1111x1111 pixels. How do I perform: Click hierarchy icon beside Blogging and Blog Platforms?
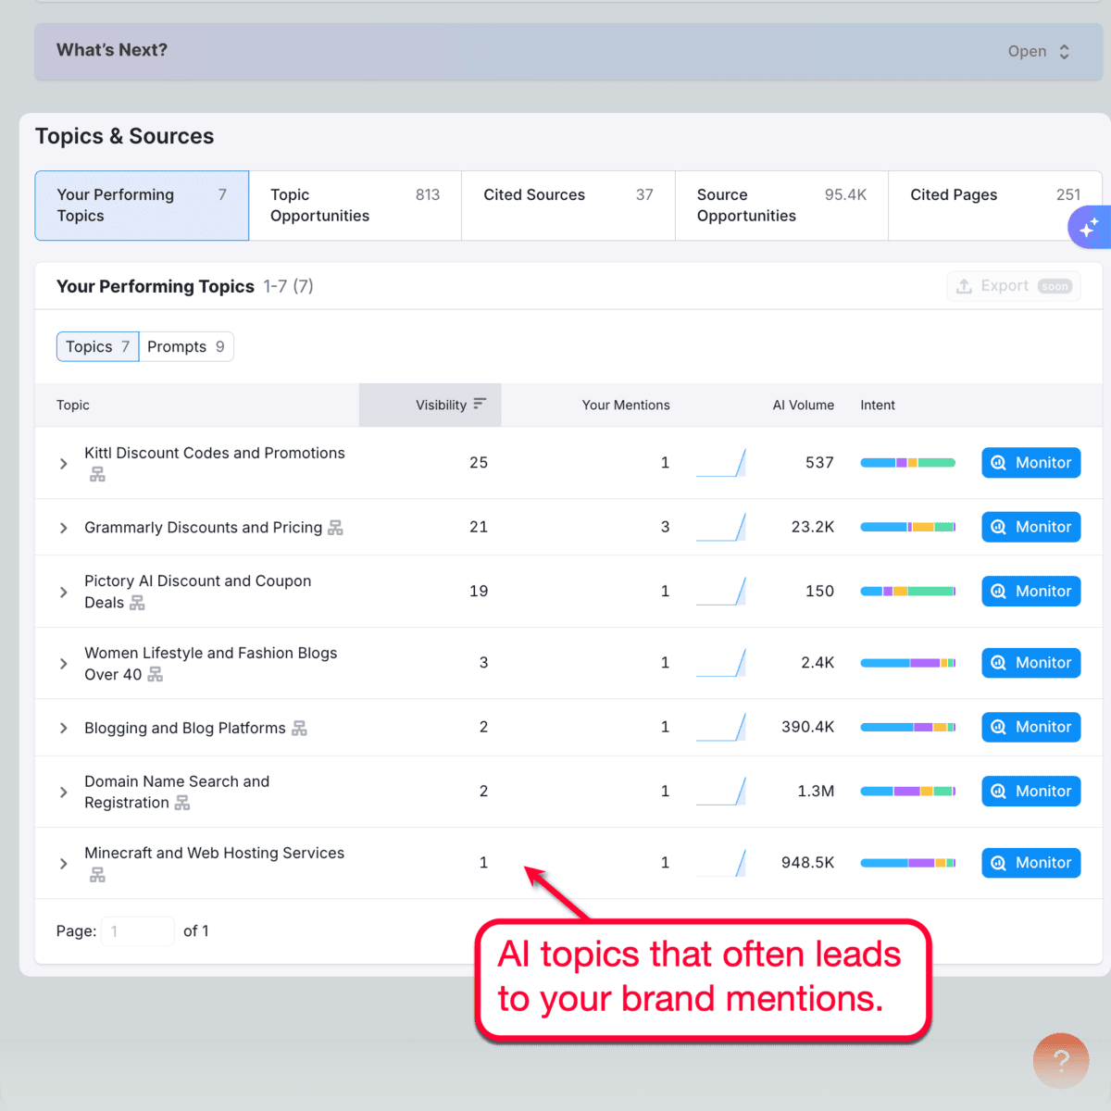[x=299, y=729]
